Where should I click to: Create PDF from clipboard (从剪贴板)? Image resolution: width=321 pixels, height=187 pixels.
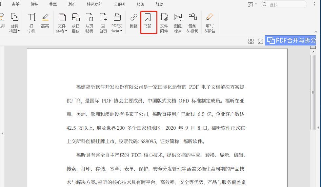pyautogui.click(x=89, y=23)
